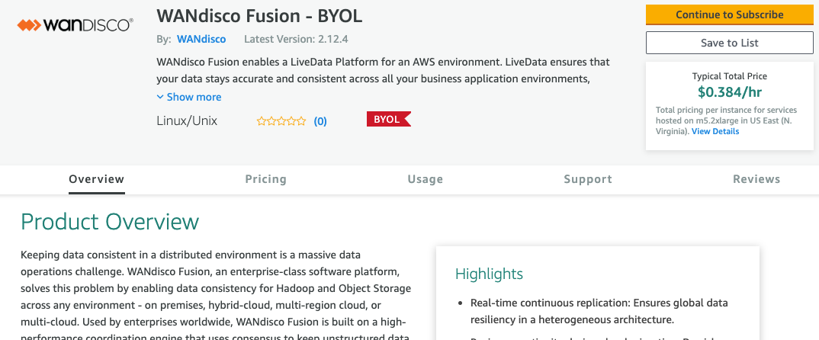
Task: Switch to the Pricing tab
Action: point(266,179)
